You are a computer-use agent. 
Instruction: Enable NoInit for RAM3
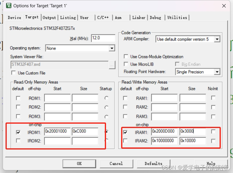(x=213, y=117)
